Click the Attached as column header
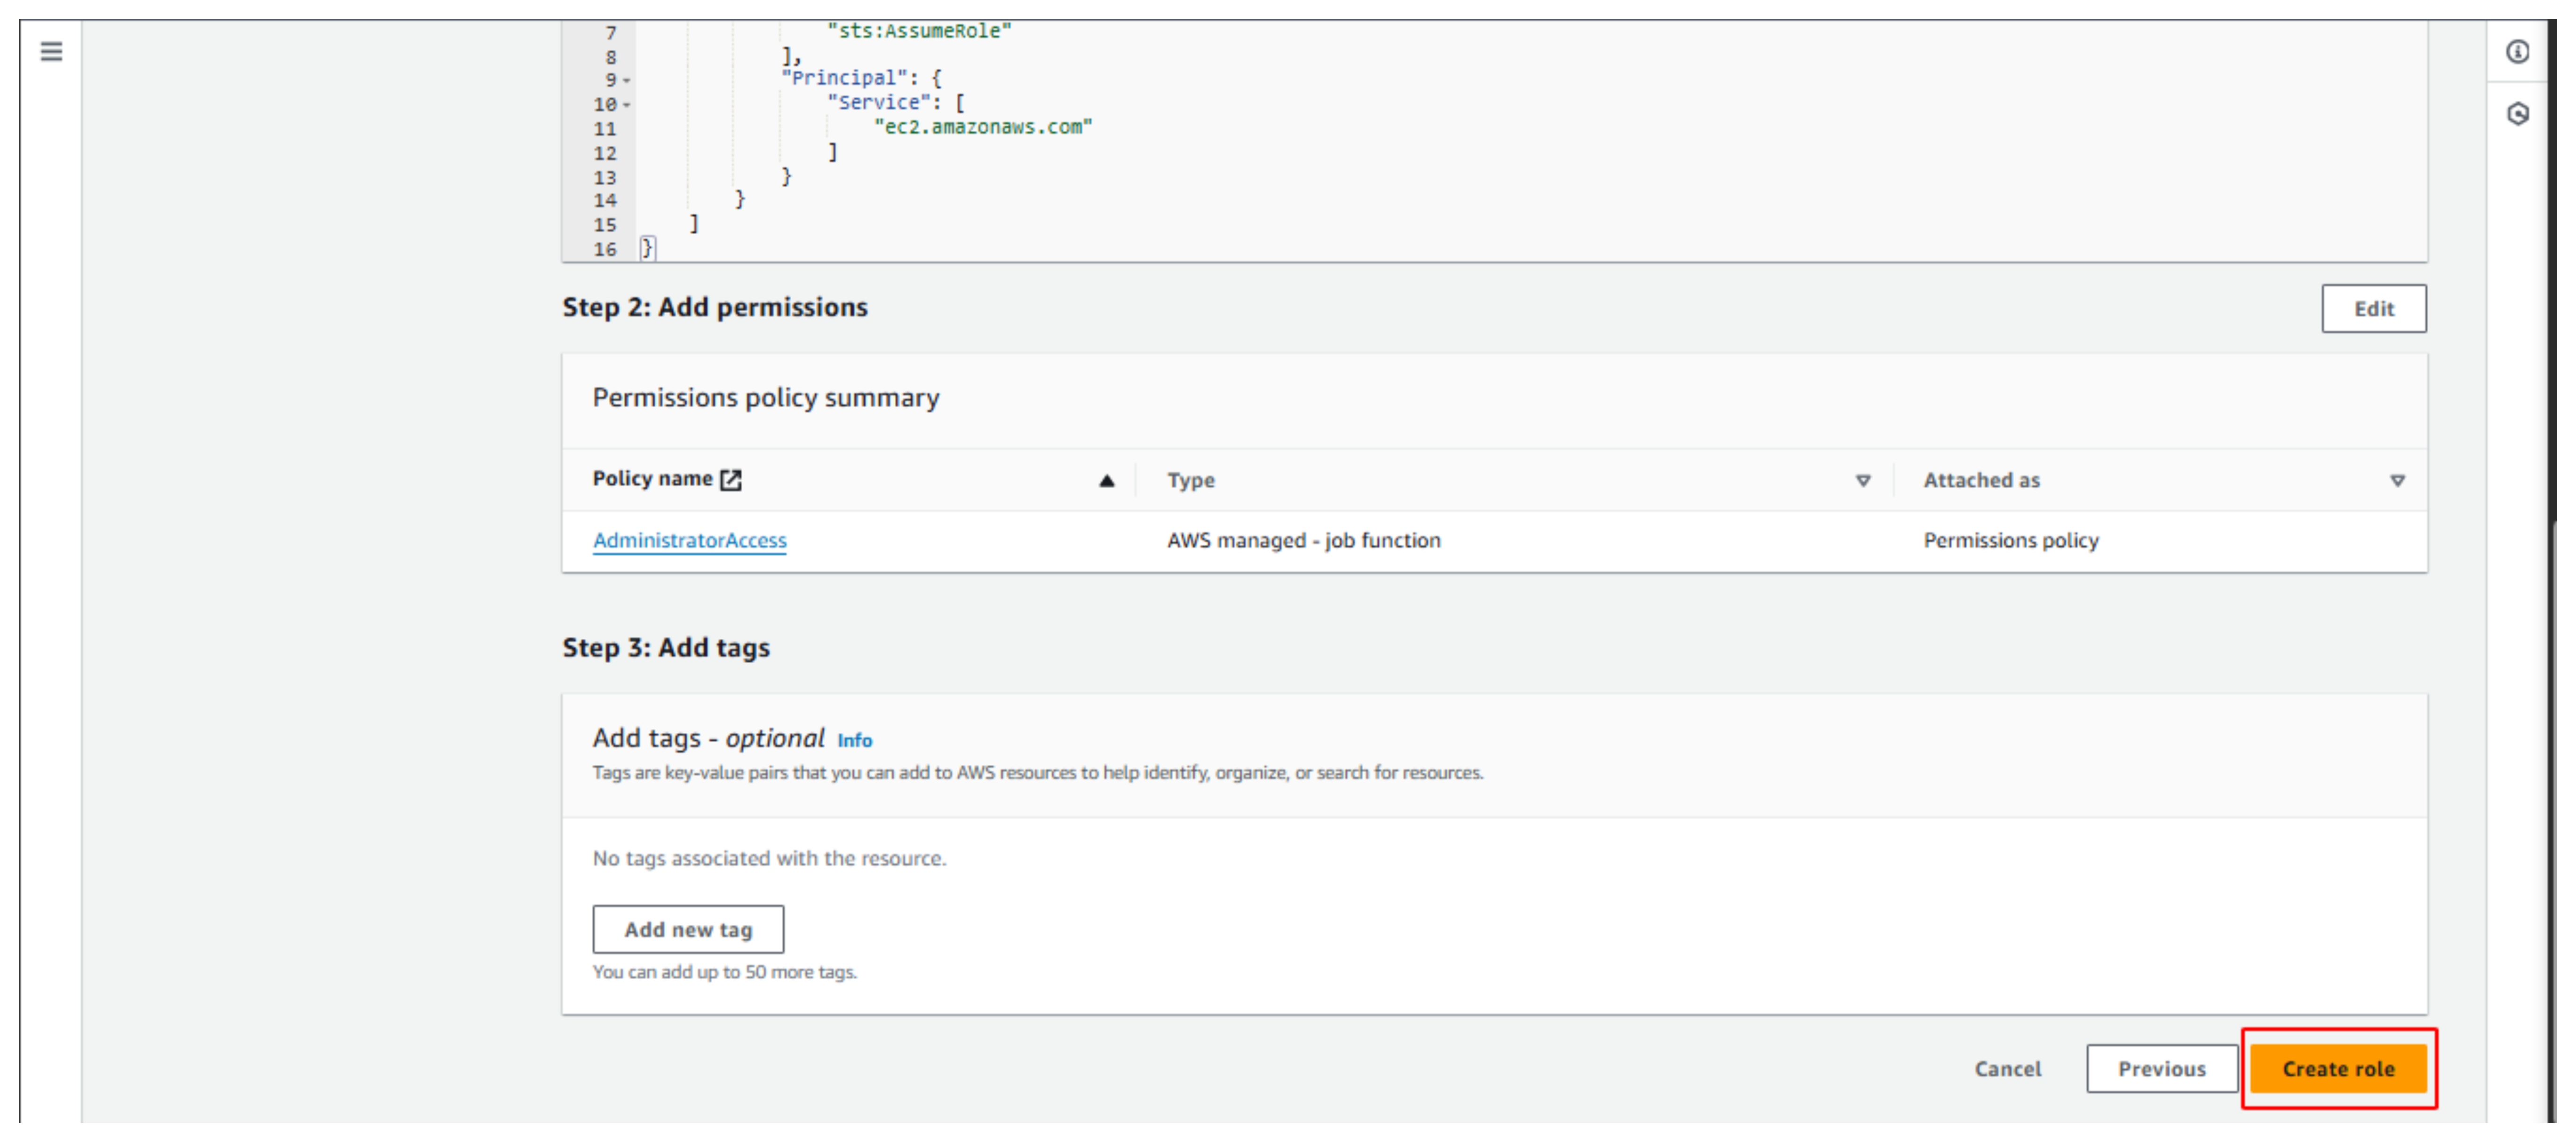The width and height of the screenshot is (2576, 1142). pyautogui.click(x=1981, y=481)
